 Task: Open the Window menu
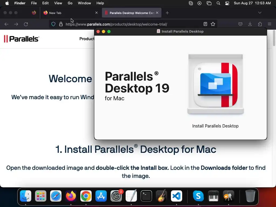[x=84, y=3]
